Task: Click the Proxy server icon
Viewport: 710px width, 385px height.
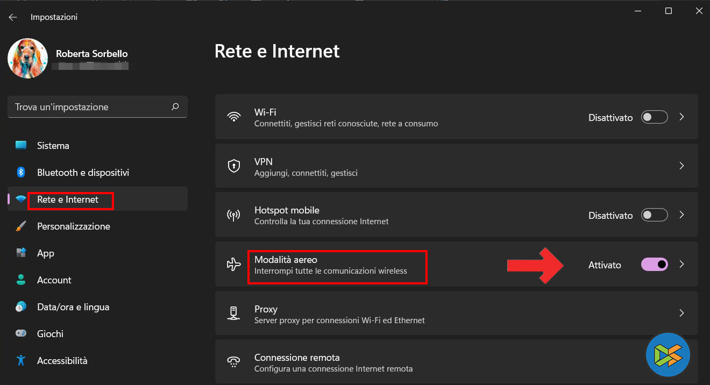Action: click(x=234, y=313)
